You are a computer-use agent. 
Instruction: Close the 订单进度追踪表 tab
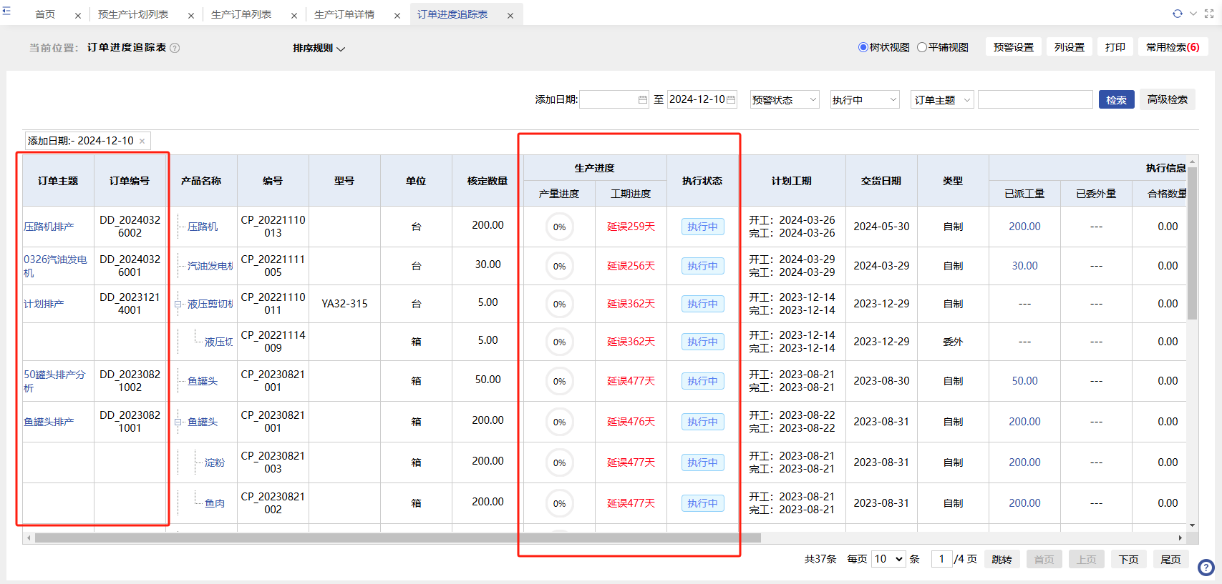pos(510,16)
